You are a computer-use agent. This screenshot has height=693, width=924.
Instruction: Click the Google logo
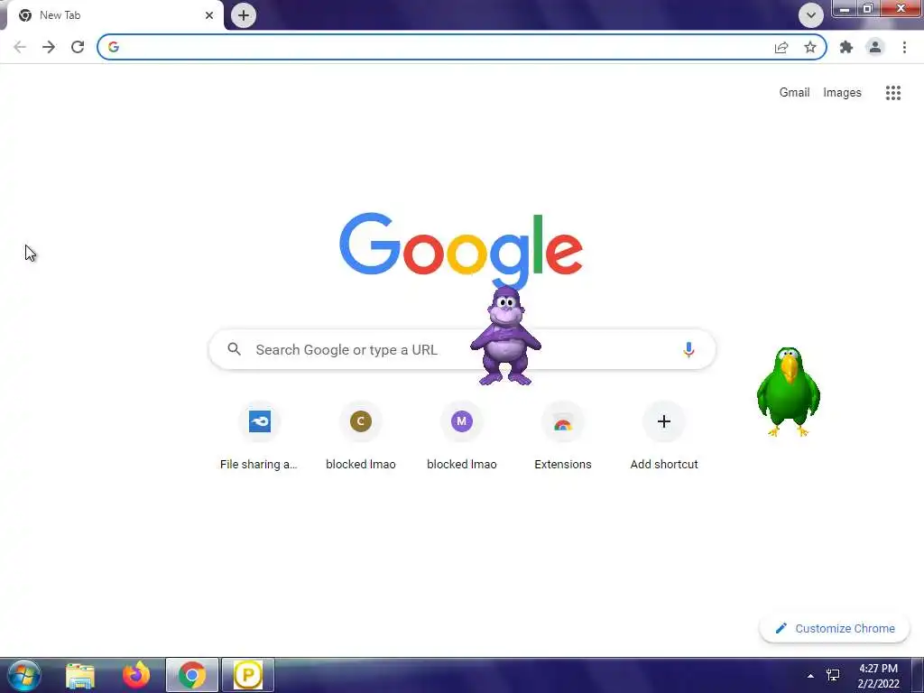point(461,251)
